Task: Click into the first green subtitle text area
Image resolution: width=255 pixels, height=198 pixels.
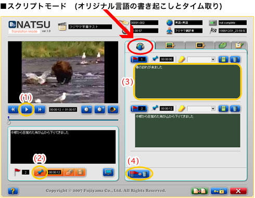Action: pyautogui.click(x=188, y=82)
